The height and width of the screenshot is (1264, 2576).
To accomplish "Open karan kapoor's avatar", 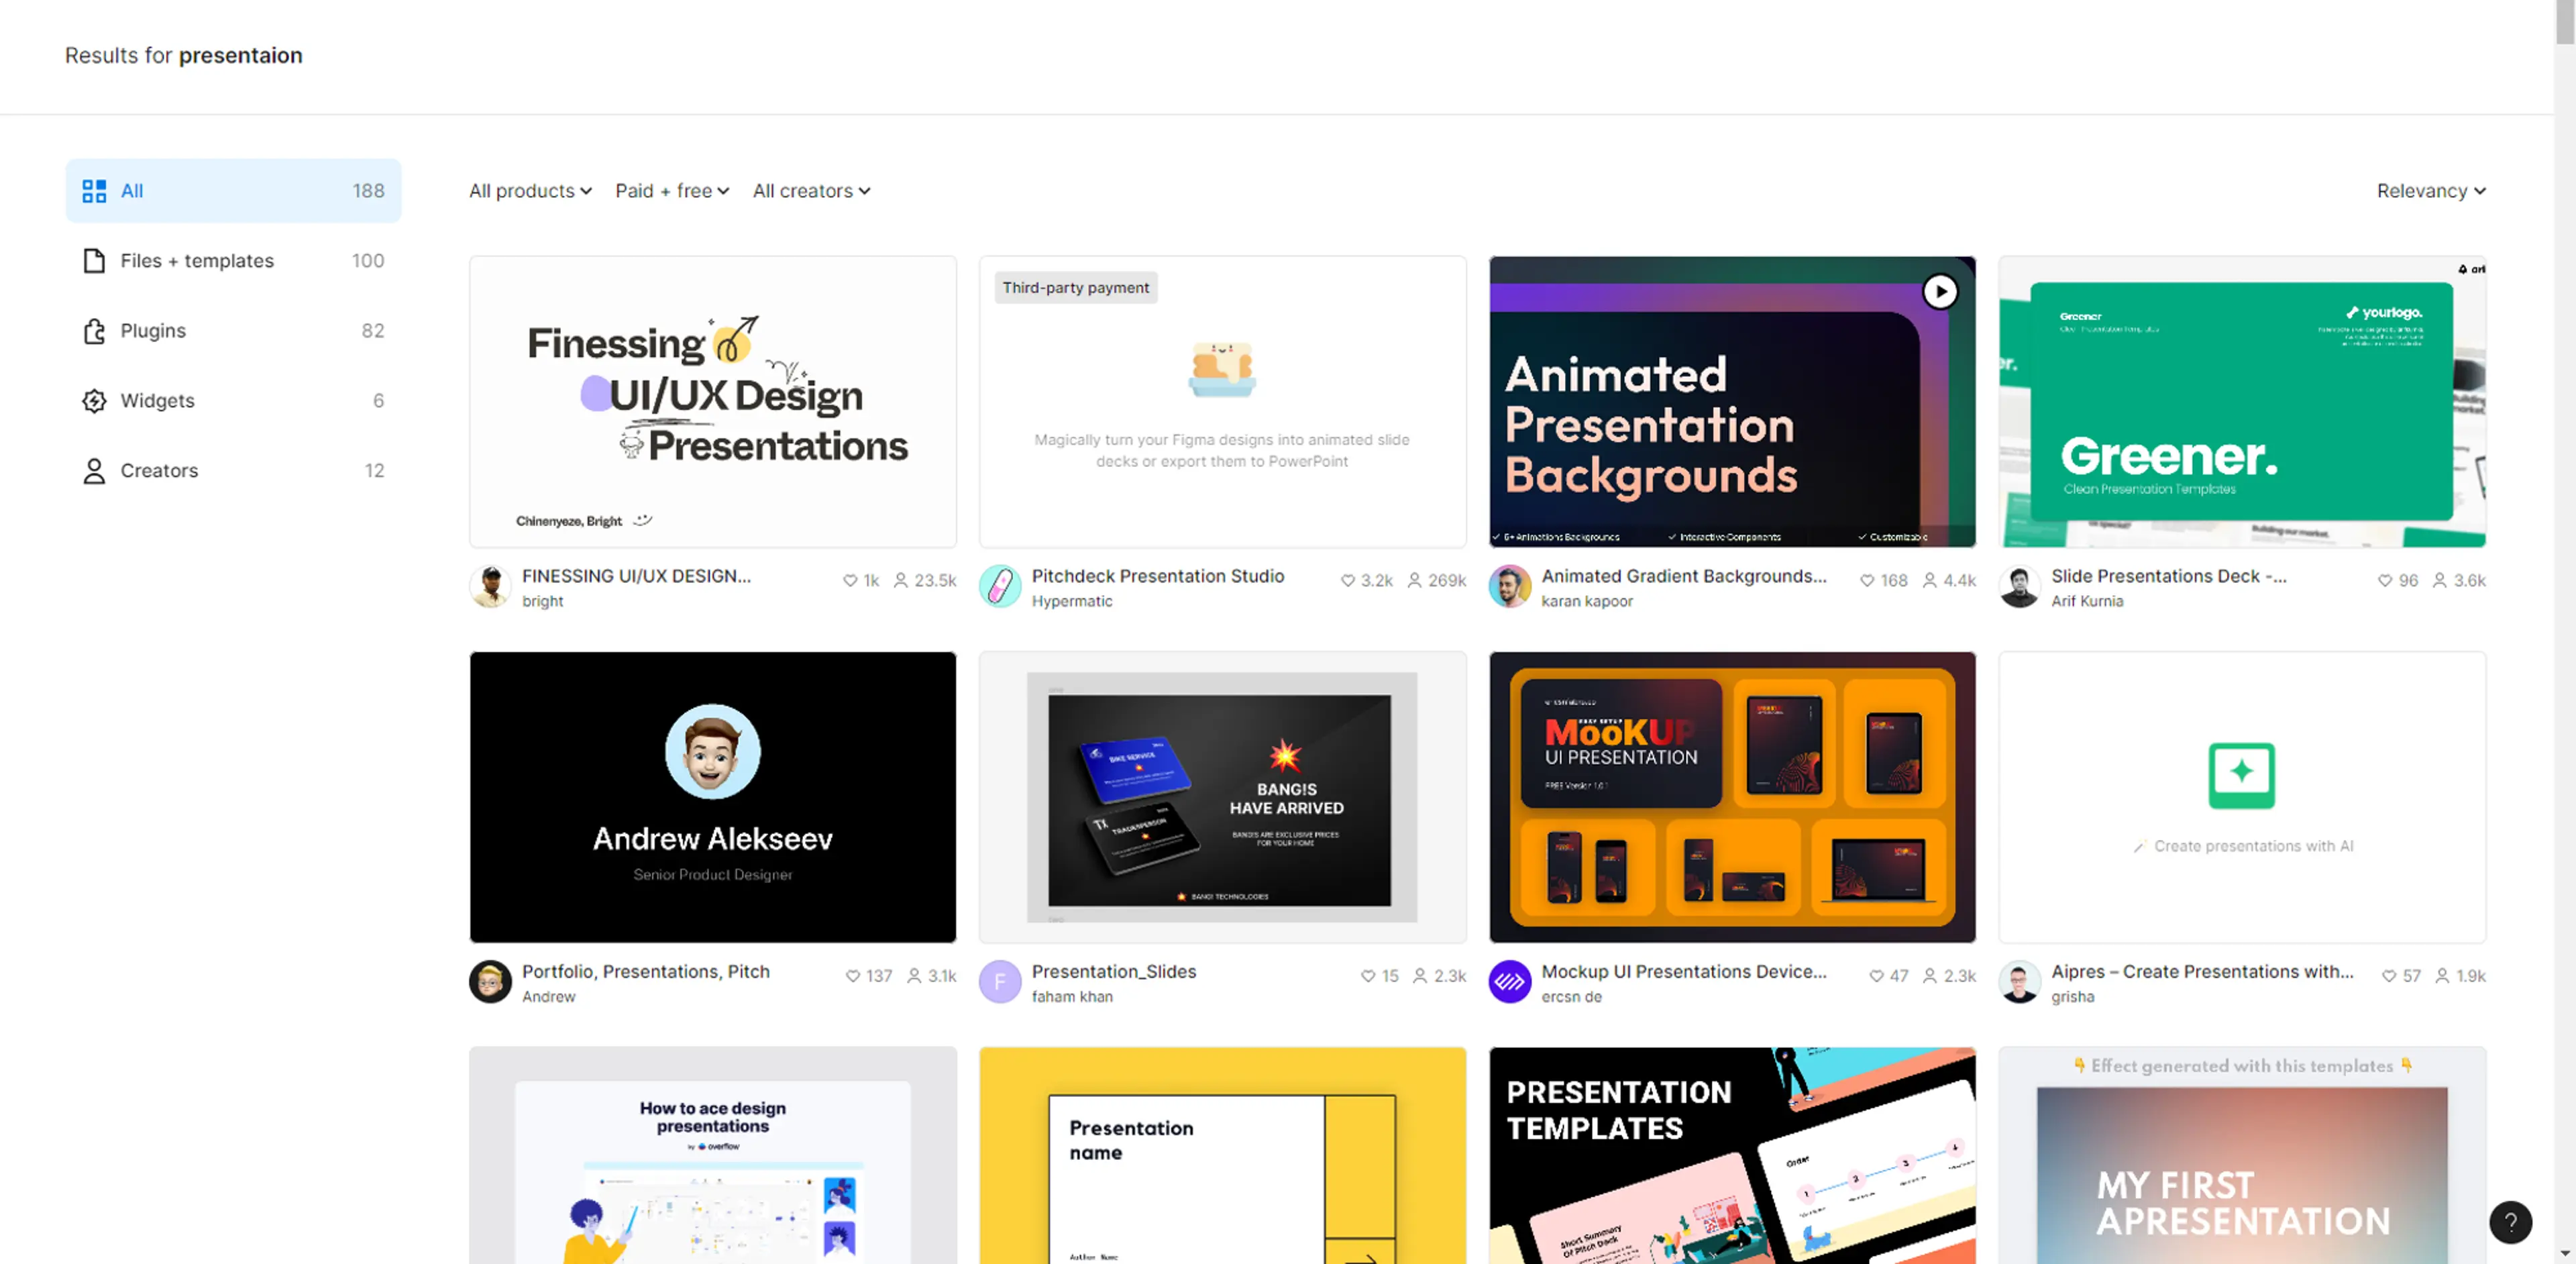I will pos(1510,587).
